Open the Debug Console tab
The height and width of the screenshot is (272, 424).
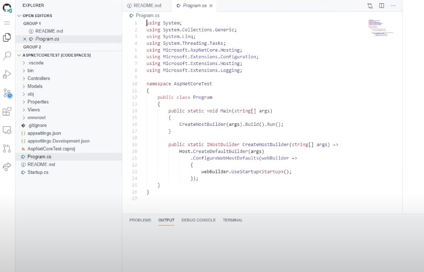pyautogui.click(x=199, y=220)
